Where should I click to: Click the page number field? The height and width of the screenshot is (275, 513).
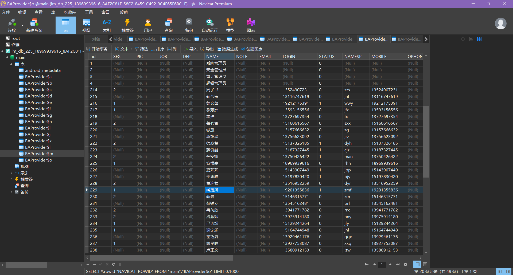(x=382, y=264)
